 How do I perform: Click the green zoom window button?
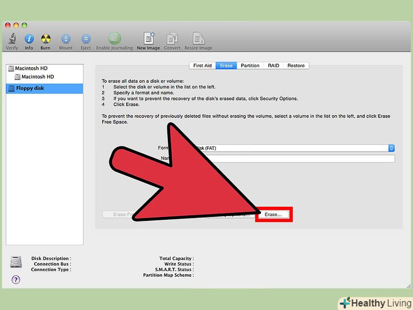(24, 26)
